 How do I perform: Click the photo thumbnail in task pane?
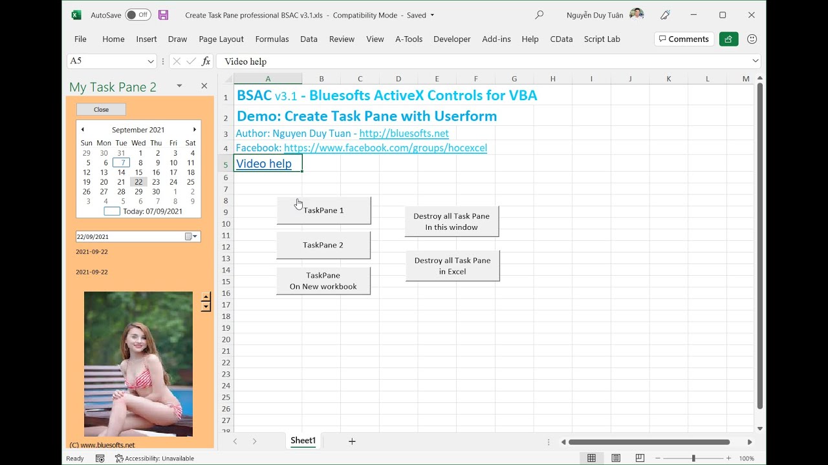138,364
